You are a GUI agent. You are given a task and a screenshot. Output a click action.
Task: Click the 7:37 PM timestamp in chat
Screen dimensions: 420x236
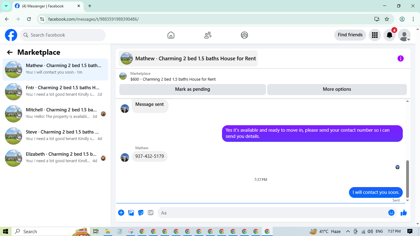[x=261, y=180]
